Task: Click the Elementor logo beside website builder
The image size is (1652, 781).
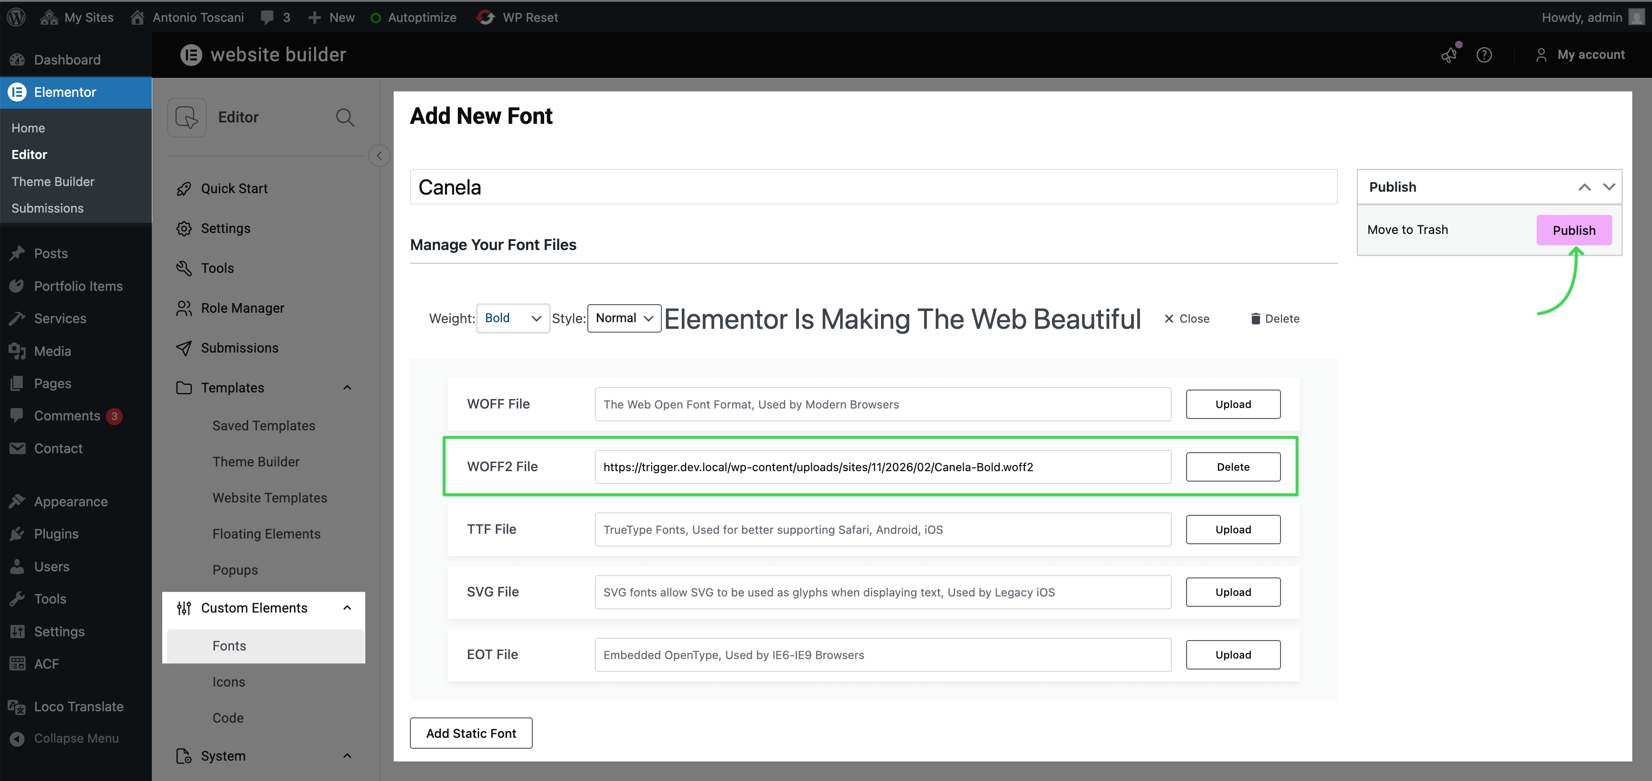Action: [191, 55]
